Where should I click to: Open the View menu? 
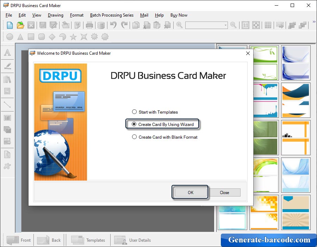37,15
